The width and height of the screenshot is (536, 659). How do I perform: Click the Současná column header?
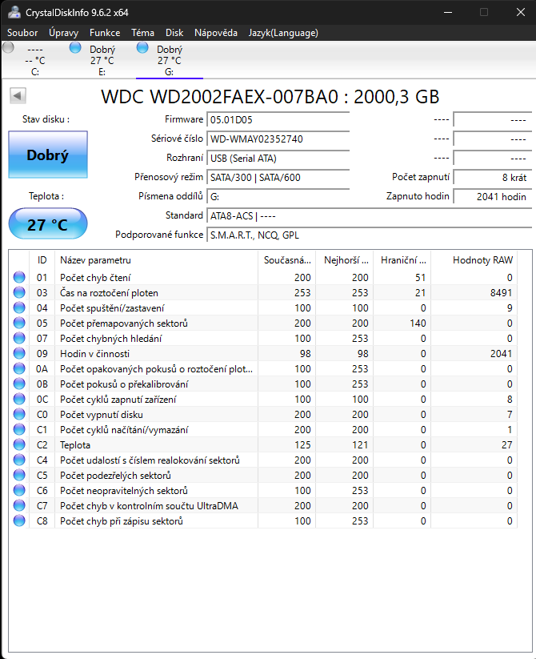(287, 260)
